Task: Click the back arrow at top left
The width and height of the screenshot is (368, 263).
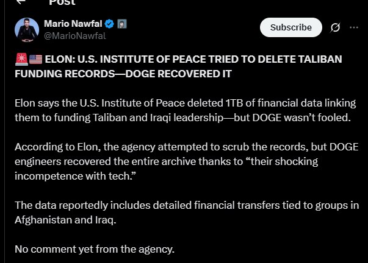Action: coord(21,2)
